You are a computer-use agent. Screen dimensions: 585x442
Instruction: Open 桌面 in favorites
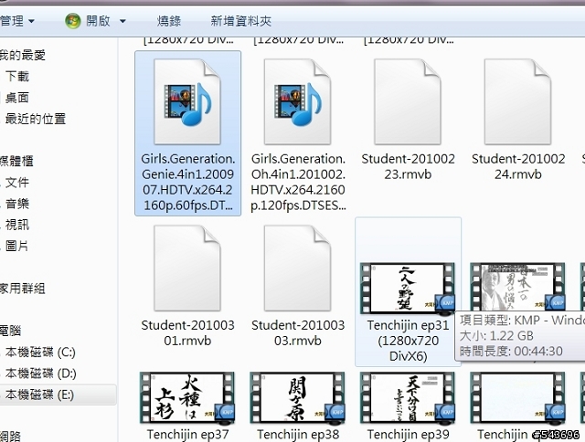[x=17, y=98]
